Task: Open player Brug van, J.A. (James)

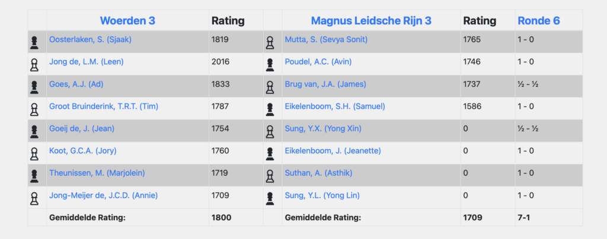Action: pyautogui.click(x=325, y=84)
